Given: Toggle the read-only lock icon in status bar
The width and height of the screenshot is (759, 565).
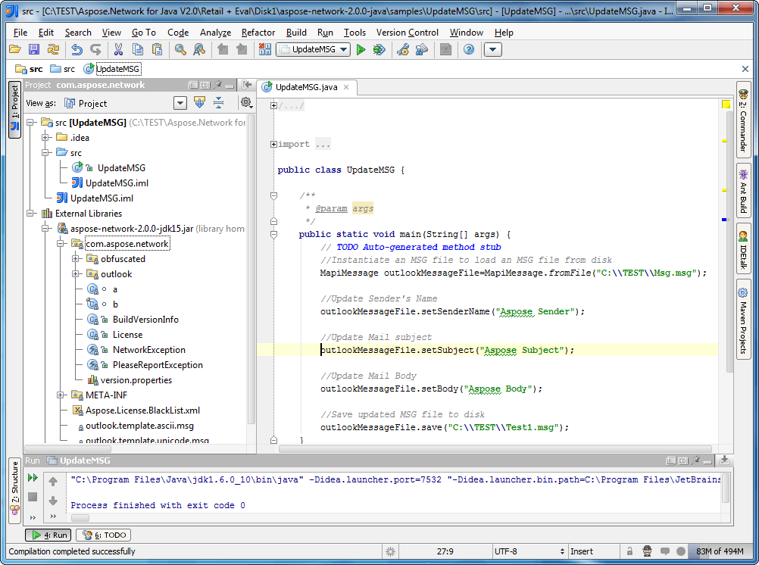Looking at the screenshot, I should point(629,551).
